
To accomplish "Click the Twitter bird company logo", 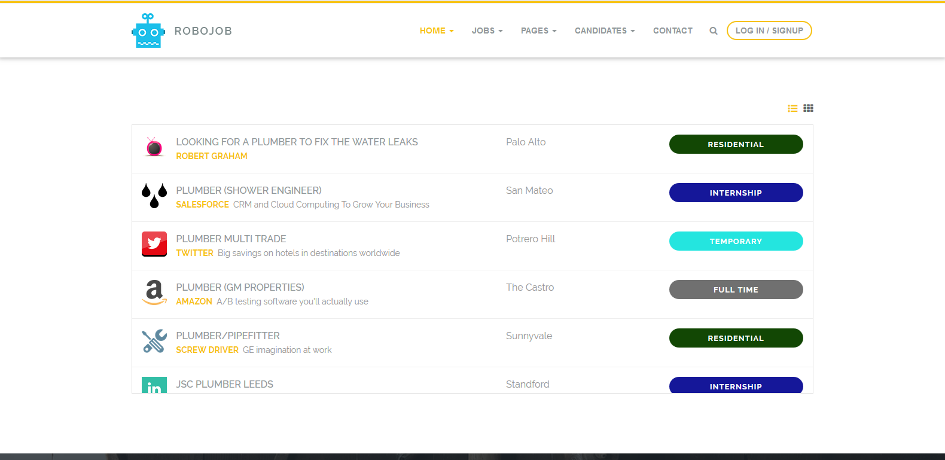I will point(154,244).
